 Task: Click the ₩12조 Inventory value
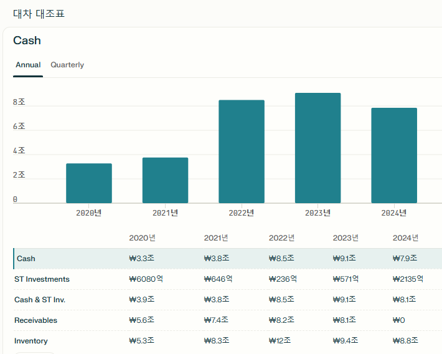[x=280, y=341]
